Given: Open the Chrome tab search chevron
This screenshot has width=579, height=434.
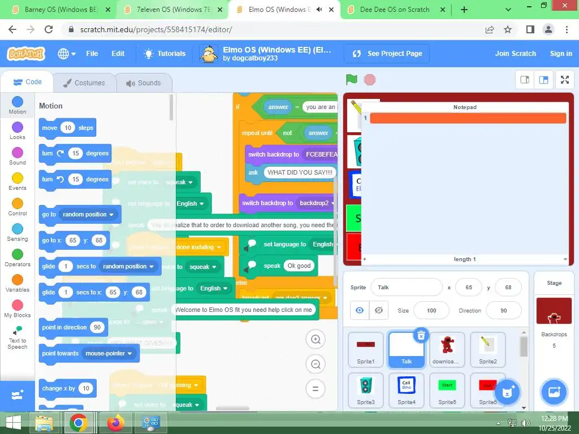Looking at the screenshot, I should [508, 10].
